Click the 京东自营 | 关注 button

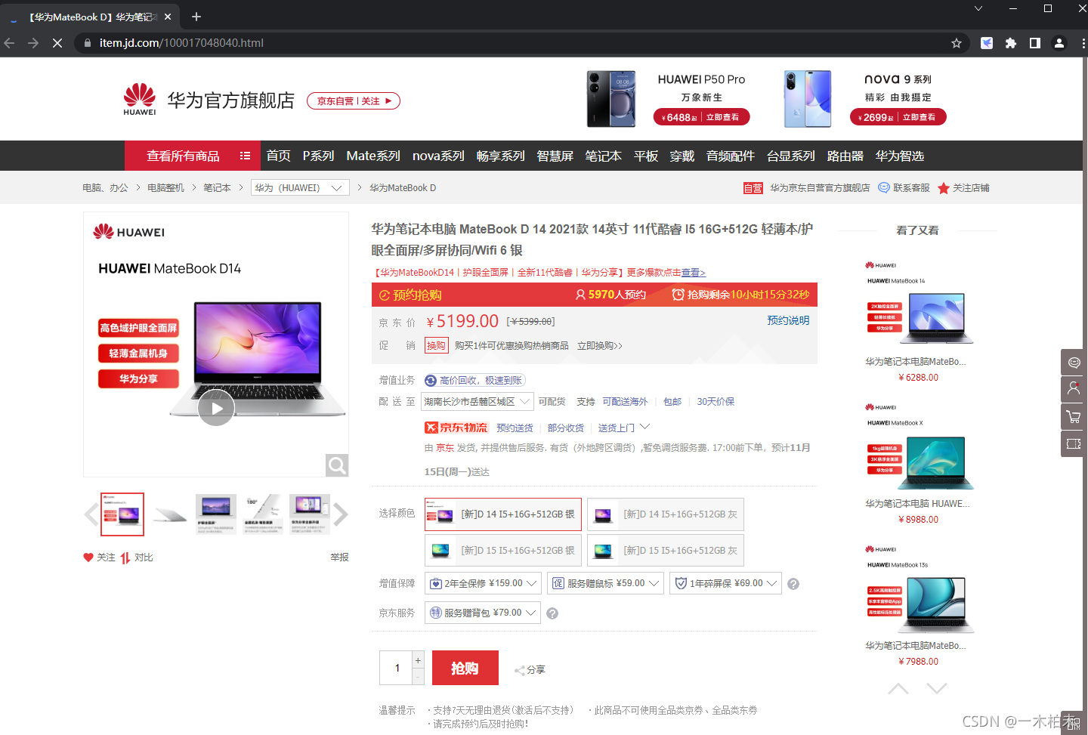click(x=354, y=101)
